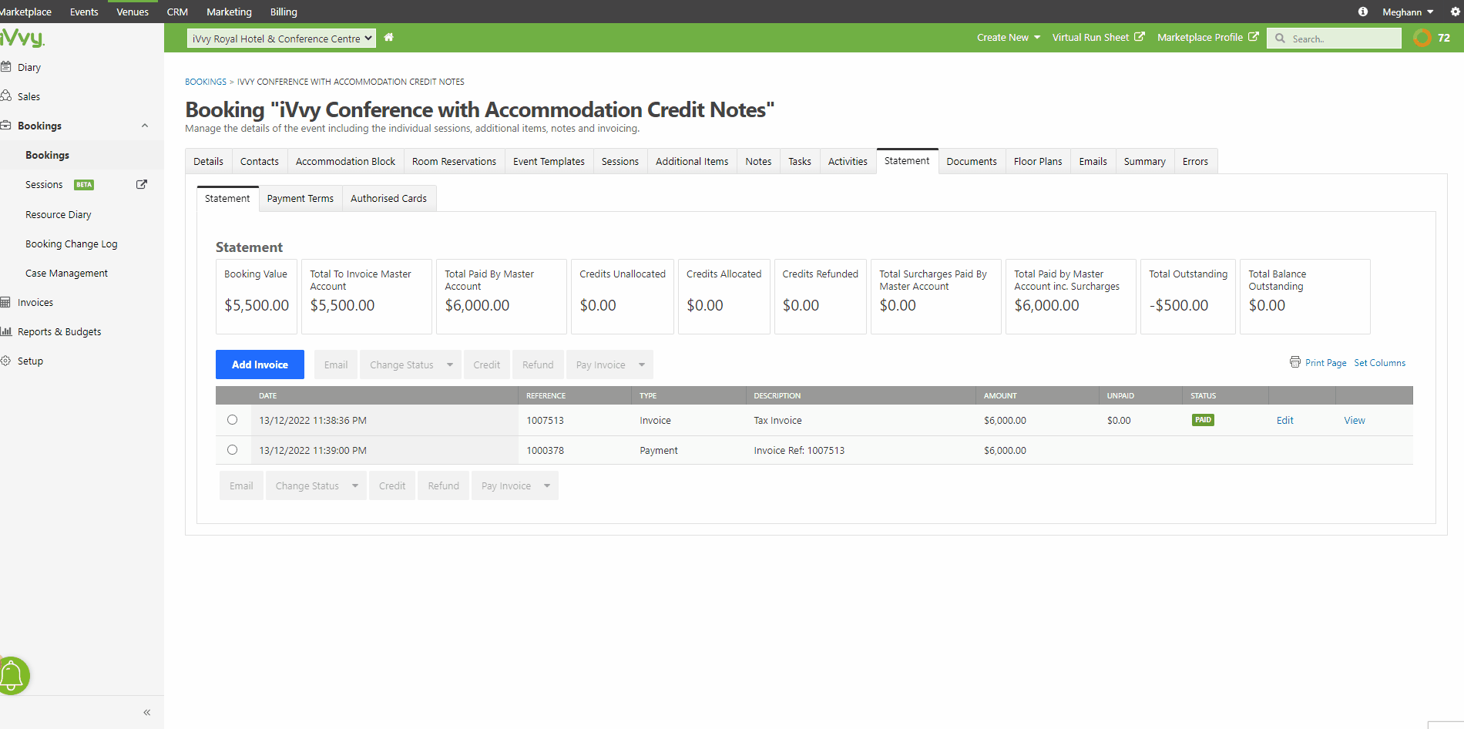The image size is (1464, 729).
Task: Open Case Management in sidebar
Action: pyautogui.click(x=66, y=273)
